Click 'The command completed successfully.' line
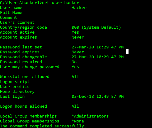The height and width of the screenshot is (128, 152). pos(43,126)
